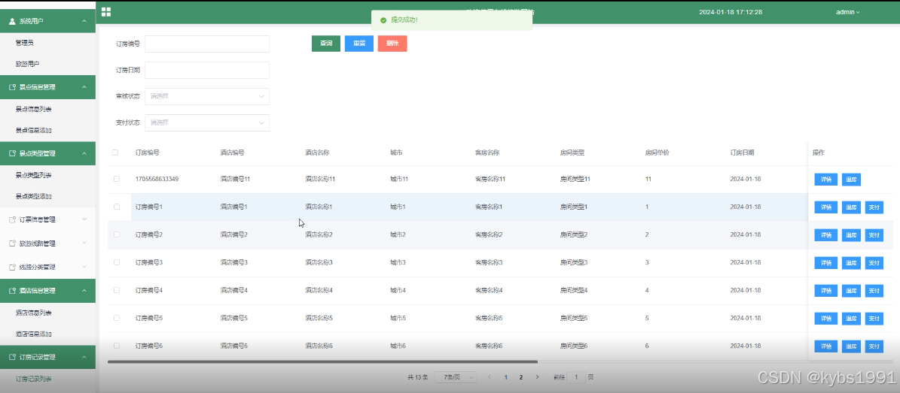Screen dimensions: 900x393
Task: Collapse the 景点信息管理 menu chevron
Action: coord(84,87)
